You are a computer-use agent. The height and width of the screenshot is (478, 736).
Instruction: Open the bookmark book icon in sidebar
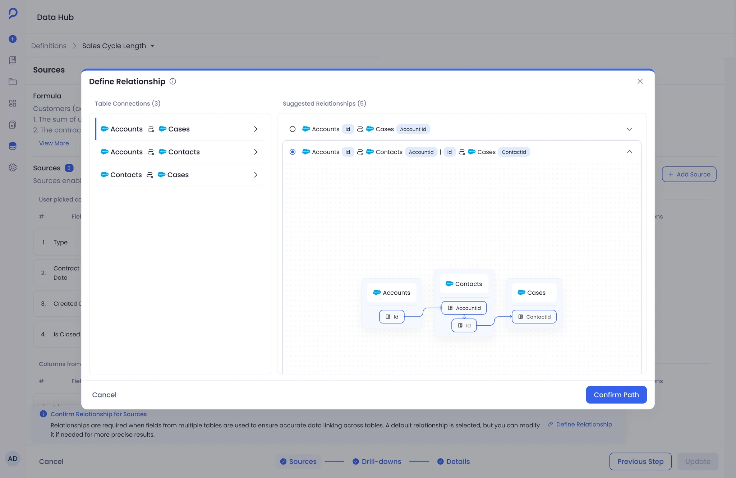coord(13,60)
